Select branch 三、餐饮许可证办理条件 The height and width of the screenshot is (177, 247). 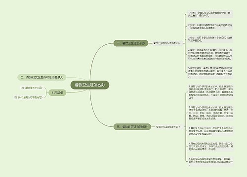click(132, 127)
